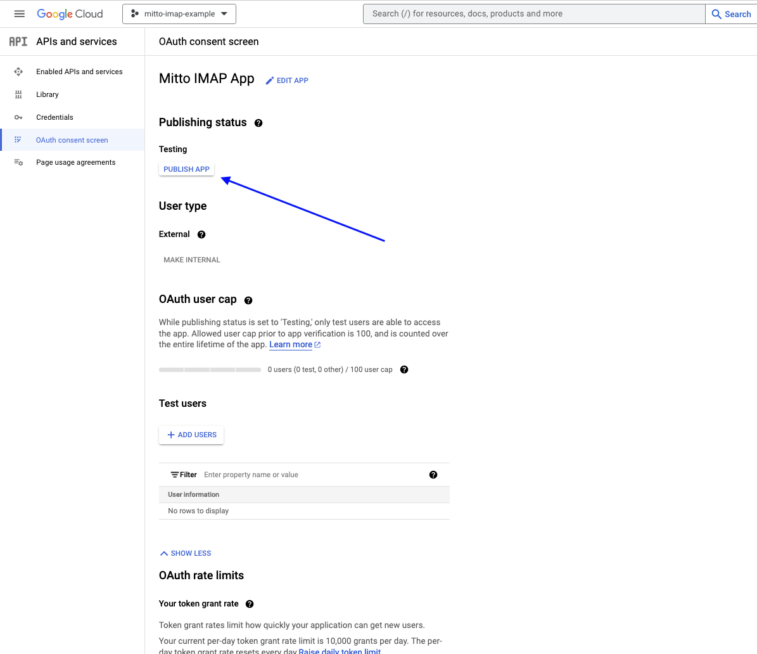
Task: Click the API icon beside APIs and services
Action: pyautogui.click(x=18, y=42)
